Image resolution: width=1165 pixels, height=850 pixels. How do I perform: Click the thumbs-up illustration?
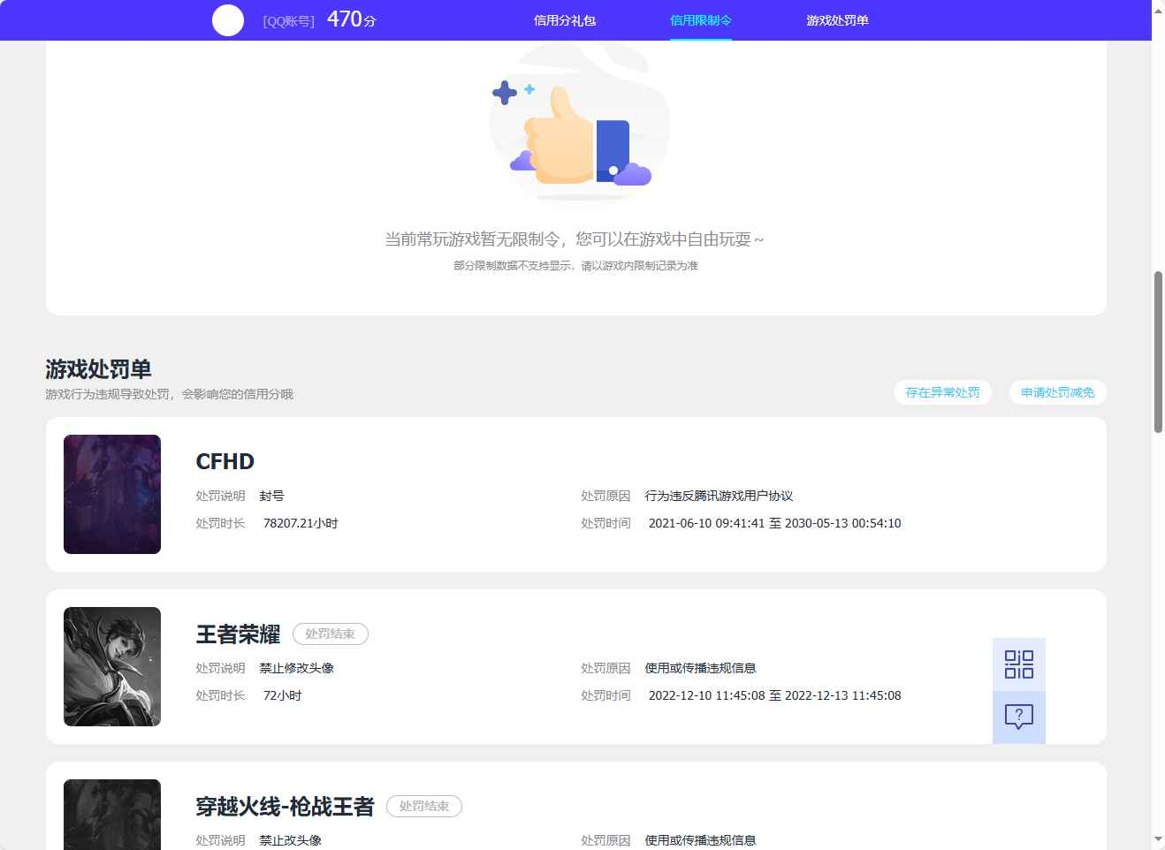(x=579, y=124)
